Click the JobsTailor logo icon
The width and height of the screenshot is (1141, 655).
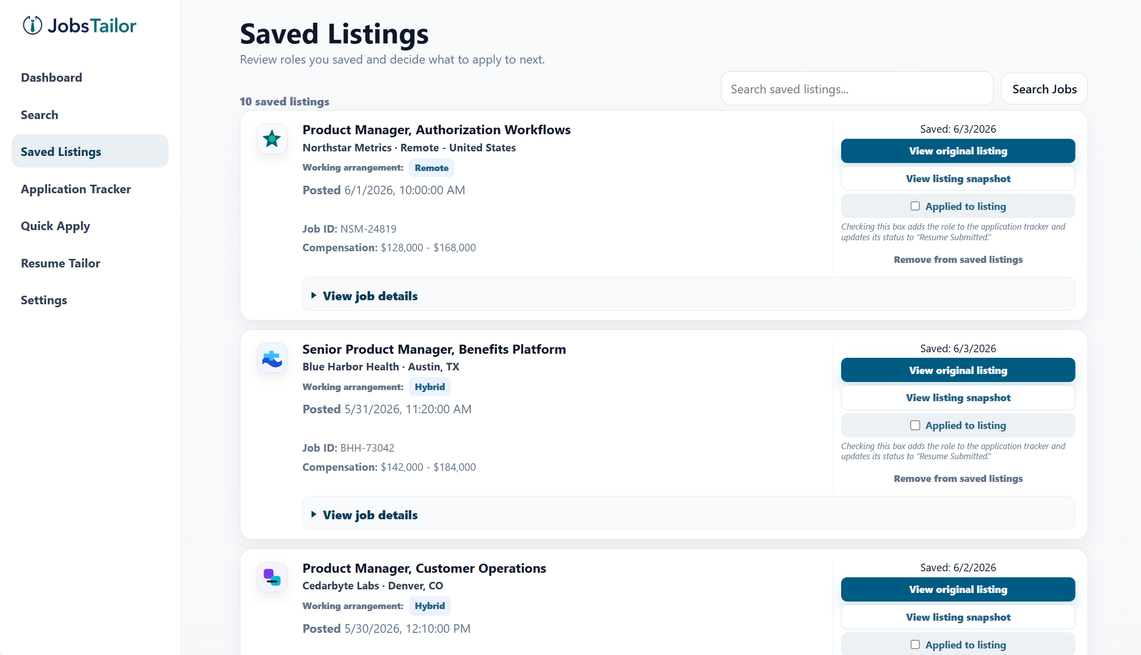(32, 25)
